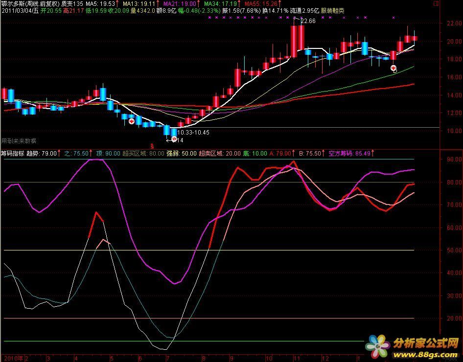Click the red plus marker near price 11

pos(131,121)
